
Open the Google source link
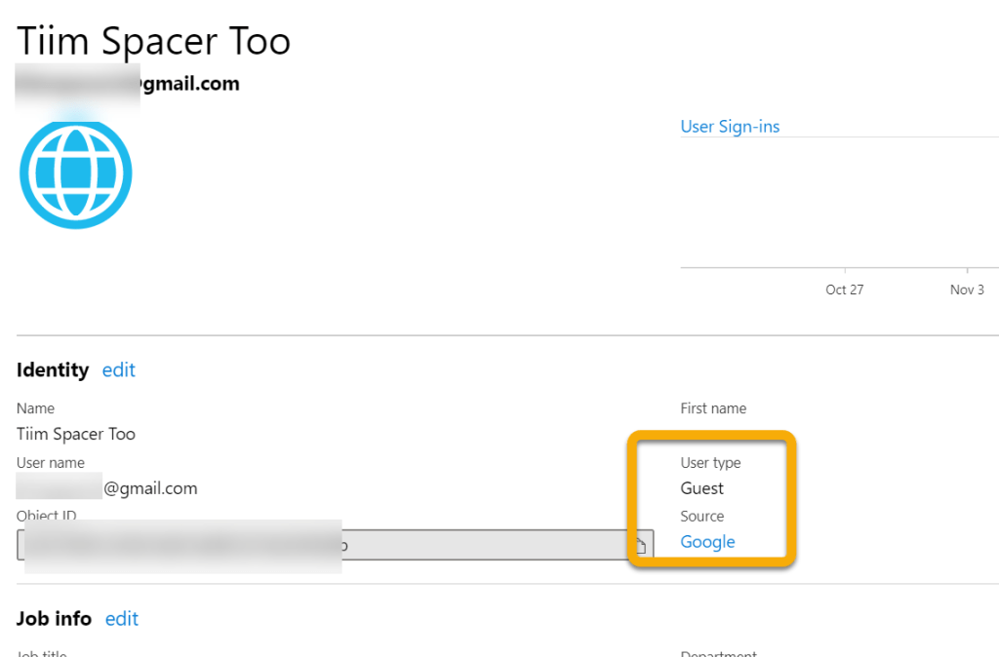coord(707,542)
